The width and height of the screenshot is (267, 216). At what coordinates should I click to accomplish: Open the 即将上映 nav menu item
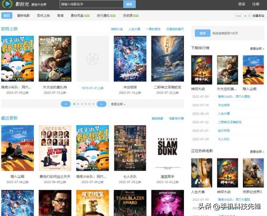[43, 15]
